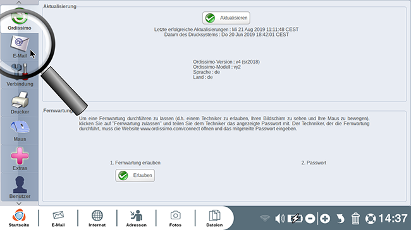This screenshot has width=411, height=230.
Task: Collapse sidebar list with up chevron
Action: 19,3
